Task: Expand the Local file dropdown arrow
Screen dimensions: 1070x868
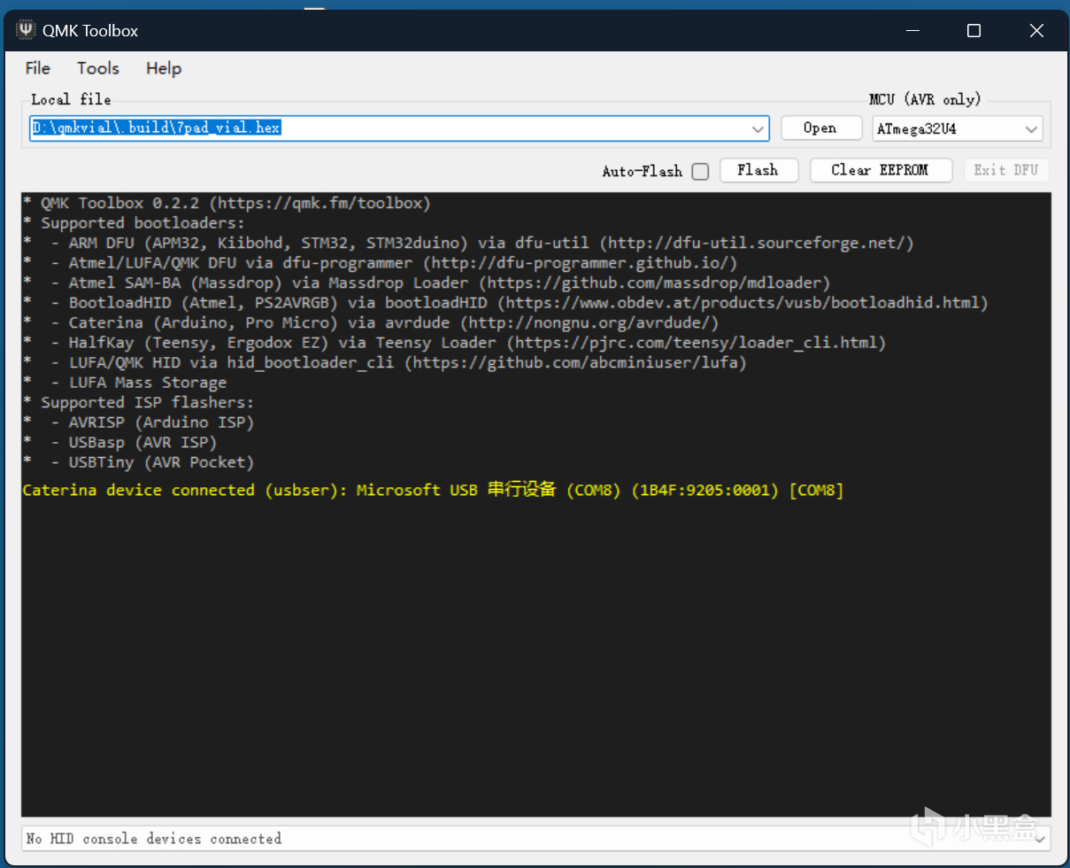Action: pos(758,128)
